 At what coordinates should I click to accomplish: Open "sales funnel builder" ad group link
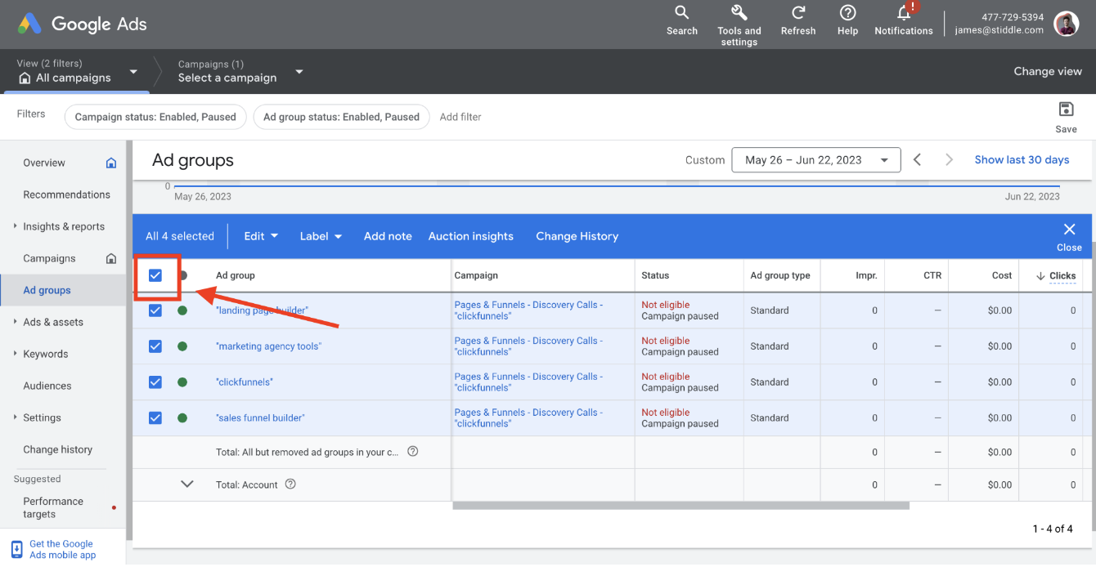click(260, 418)
